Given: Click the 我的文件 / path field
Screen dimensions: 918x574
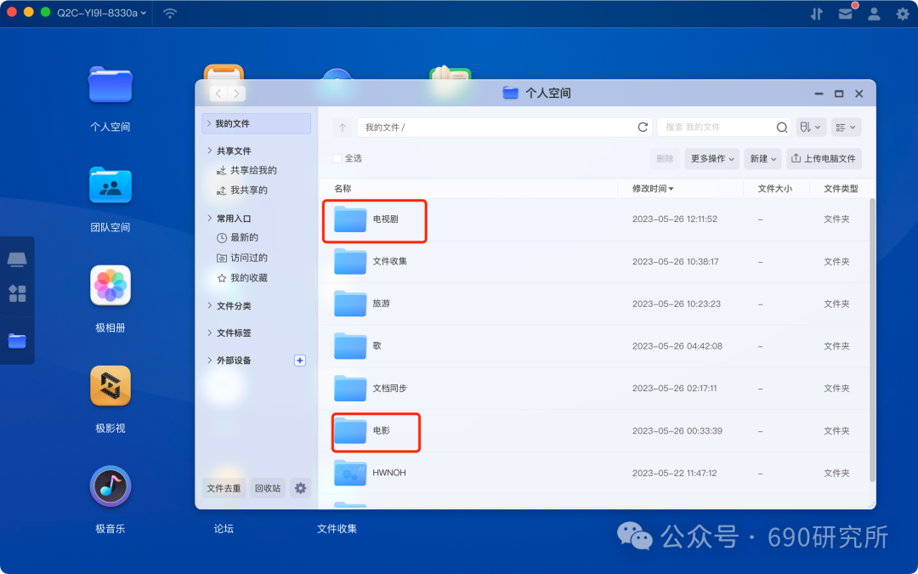Looking at the screenshot, I should click(505, 127).
